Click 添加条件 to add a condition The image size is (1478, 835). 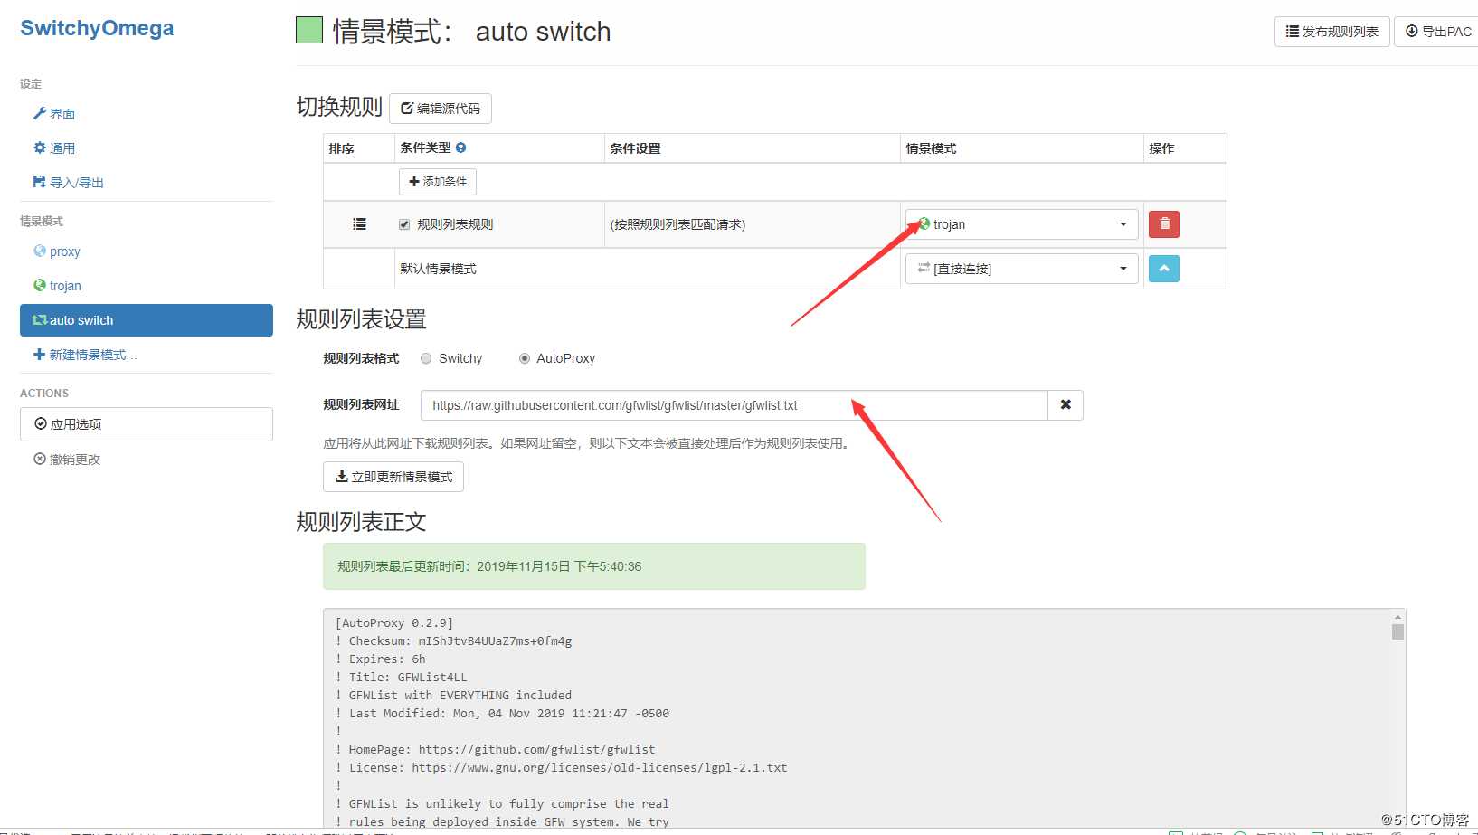tap(438, 182)
